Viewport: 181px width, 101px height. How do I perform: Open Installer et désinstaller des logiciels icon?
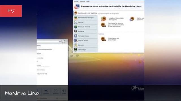(104, 19)
